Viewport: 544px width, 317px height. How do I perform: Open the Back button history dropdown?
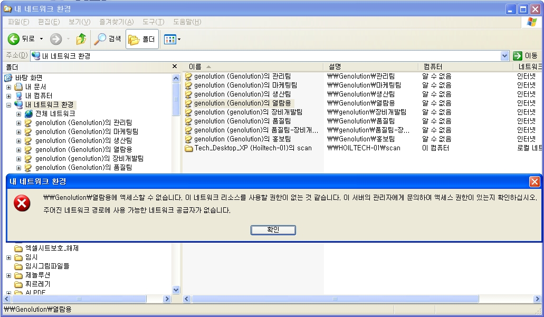point(41,39)
